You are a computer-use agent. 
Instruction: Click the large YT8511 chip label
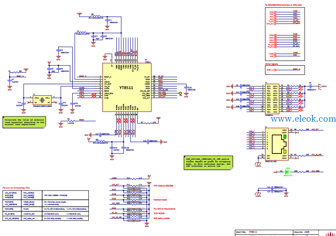[126, 87]
